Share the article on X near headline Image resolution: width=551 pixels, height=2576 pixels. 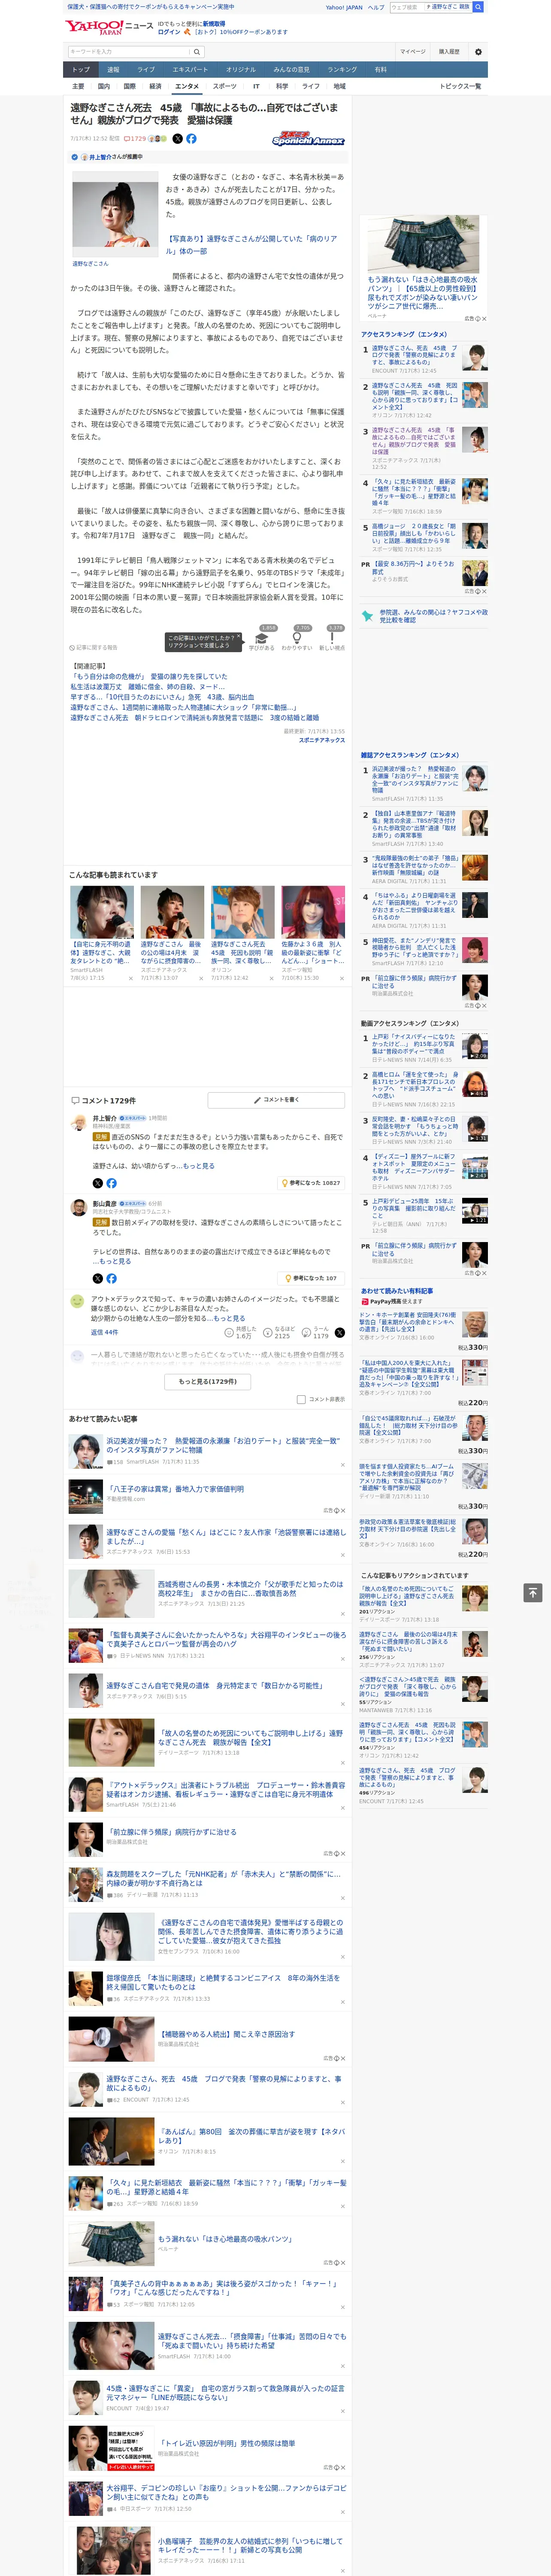(x=178, y=139)
